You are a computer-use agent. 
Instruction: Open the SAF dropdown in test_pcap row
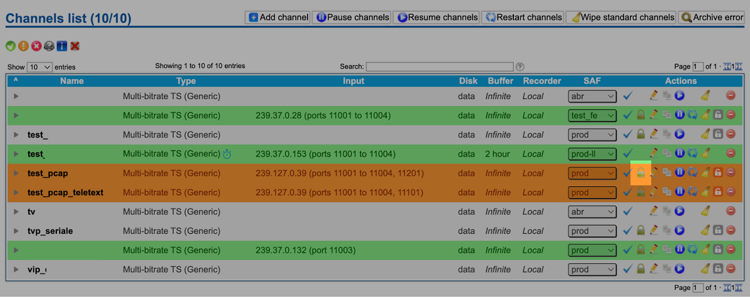click(592, 173)
